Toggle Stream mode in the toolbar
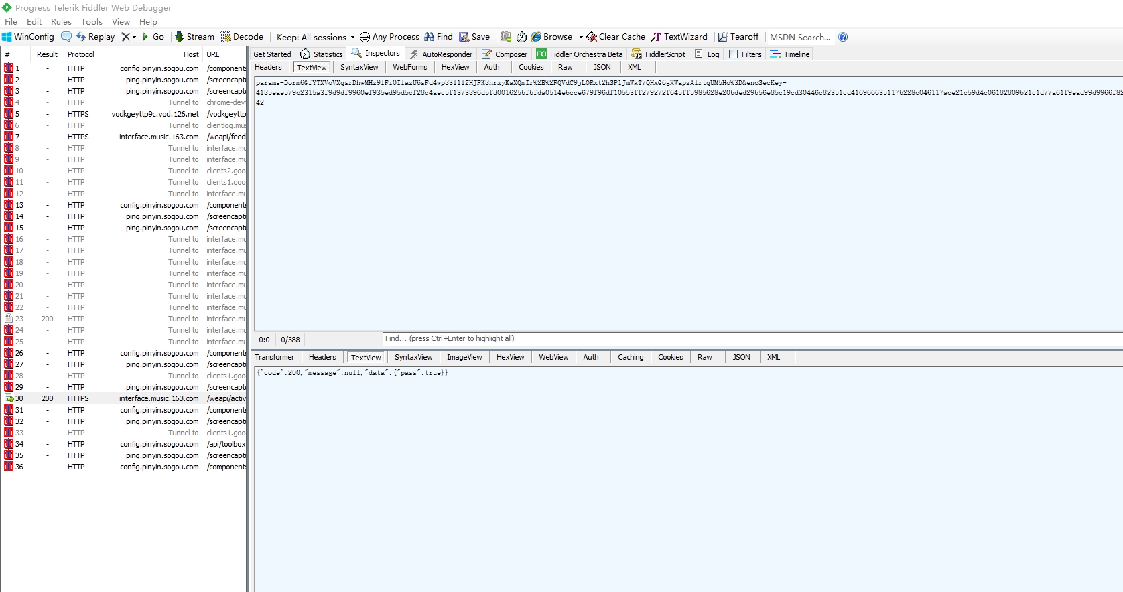Screen dimensions: 1123x592 coord(194,37)
